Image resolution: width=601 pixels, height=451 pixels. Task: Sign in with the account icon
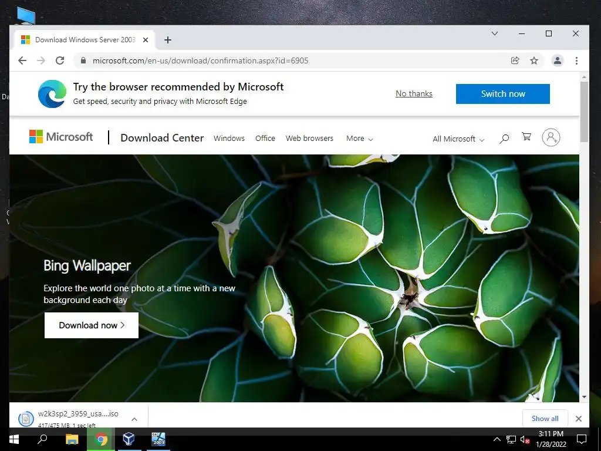[x=551, y=137]
